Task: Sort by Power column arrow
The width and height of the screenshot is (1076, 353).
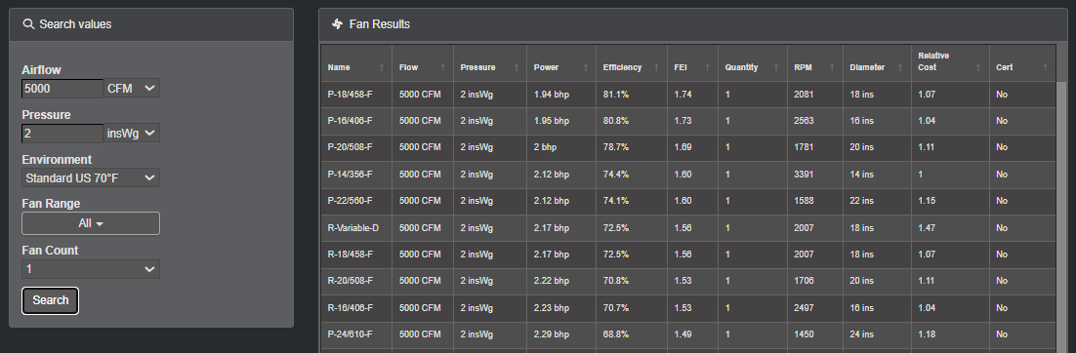Action: [x=585, y=68]
